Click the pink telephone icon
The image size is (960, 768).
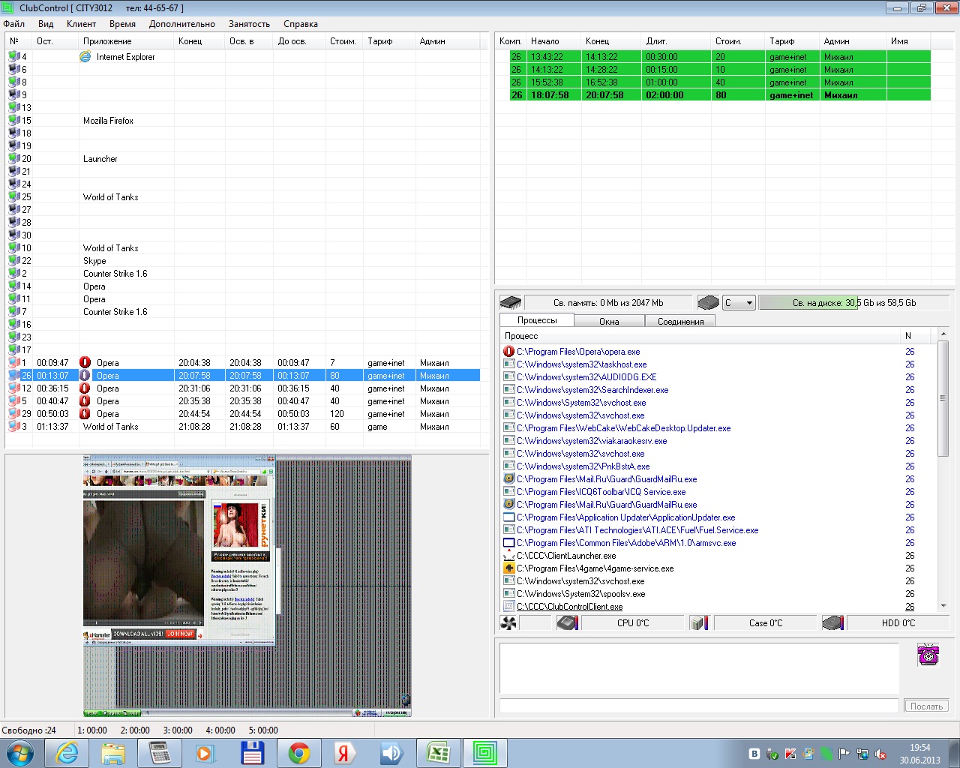click(928, 654)
